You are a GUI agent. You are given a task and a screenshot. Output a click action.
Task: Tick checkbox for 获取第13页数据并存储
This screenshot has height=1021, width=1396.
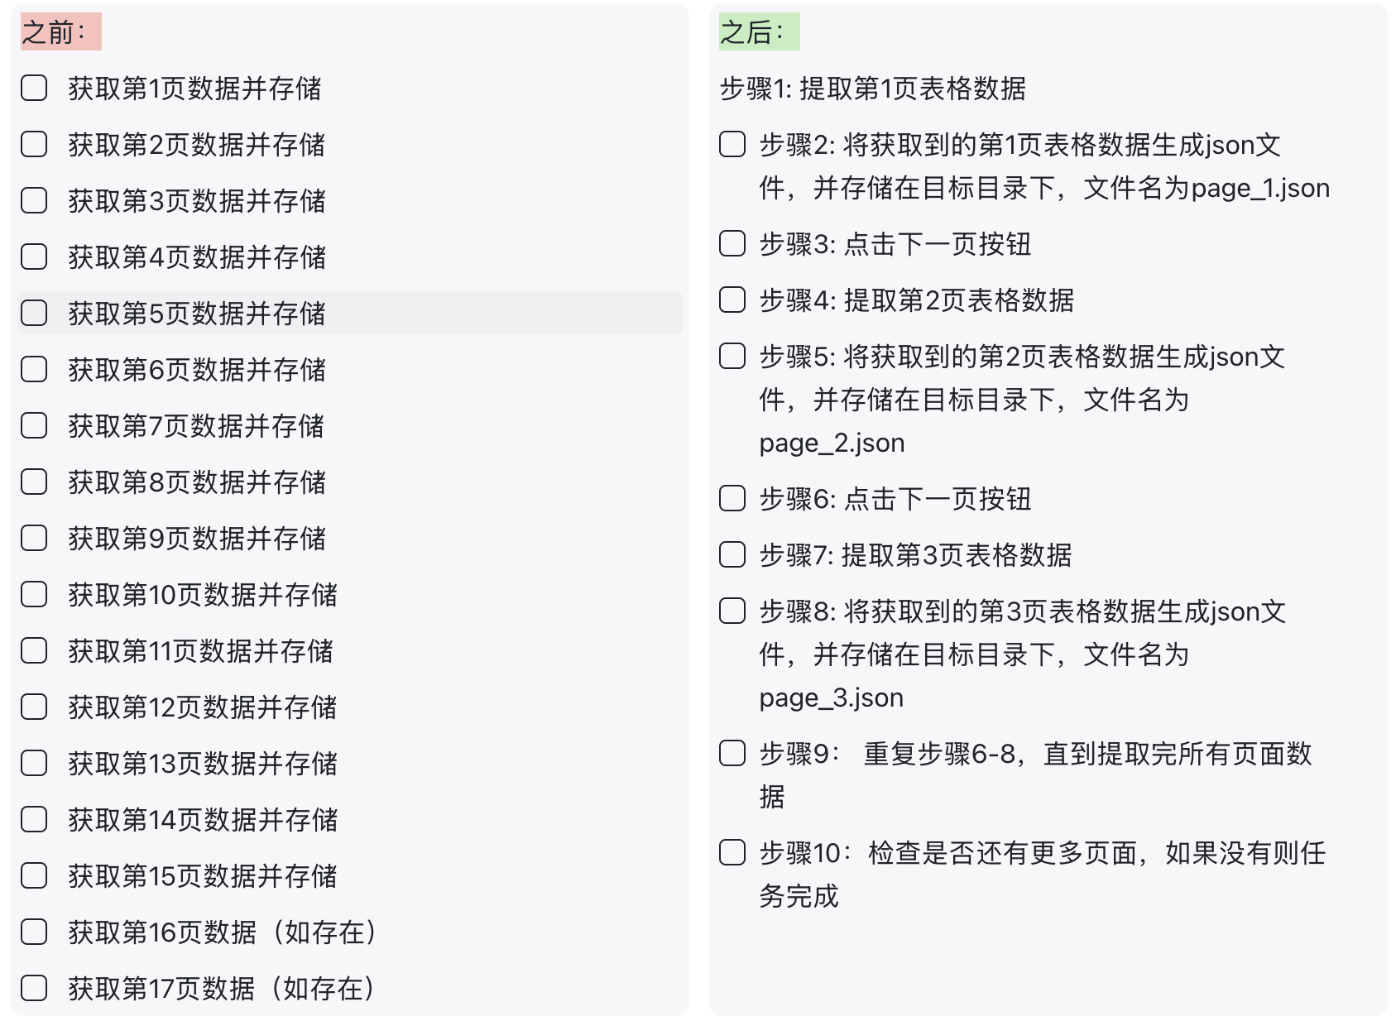[x=34, y=763]
